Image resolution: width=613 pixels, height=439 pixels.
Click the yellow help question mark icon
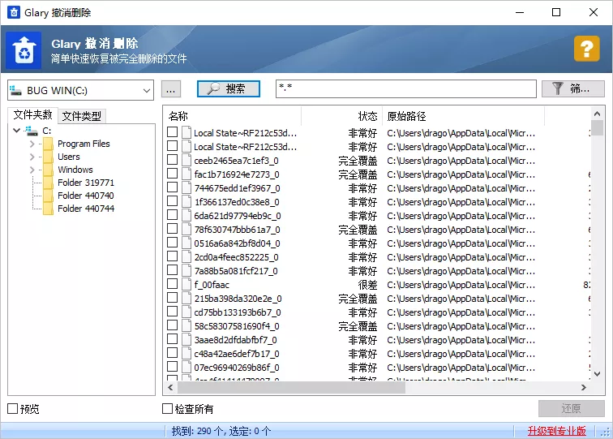tap(586, 49)
